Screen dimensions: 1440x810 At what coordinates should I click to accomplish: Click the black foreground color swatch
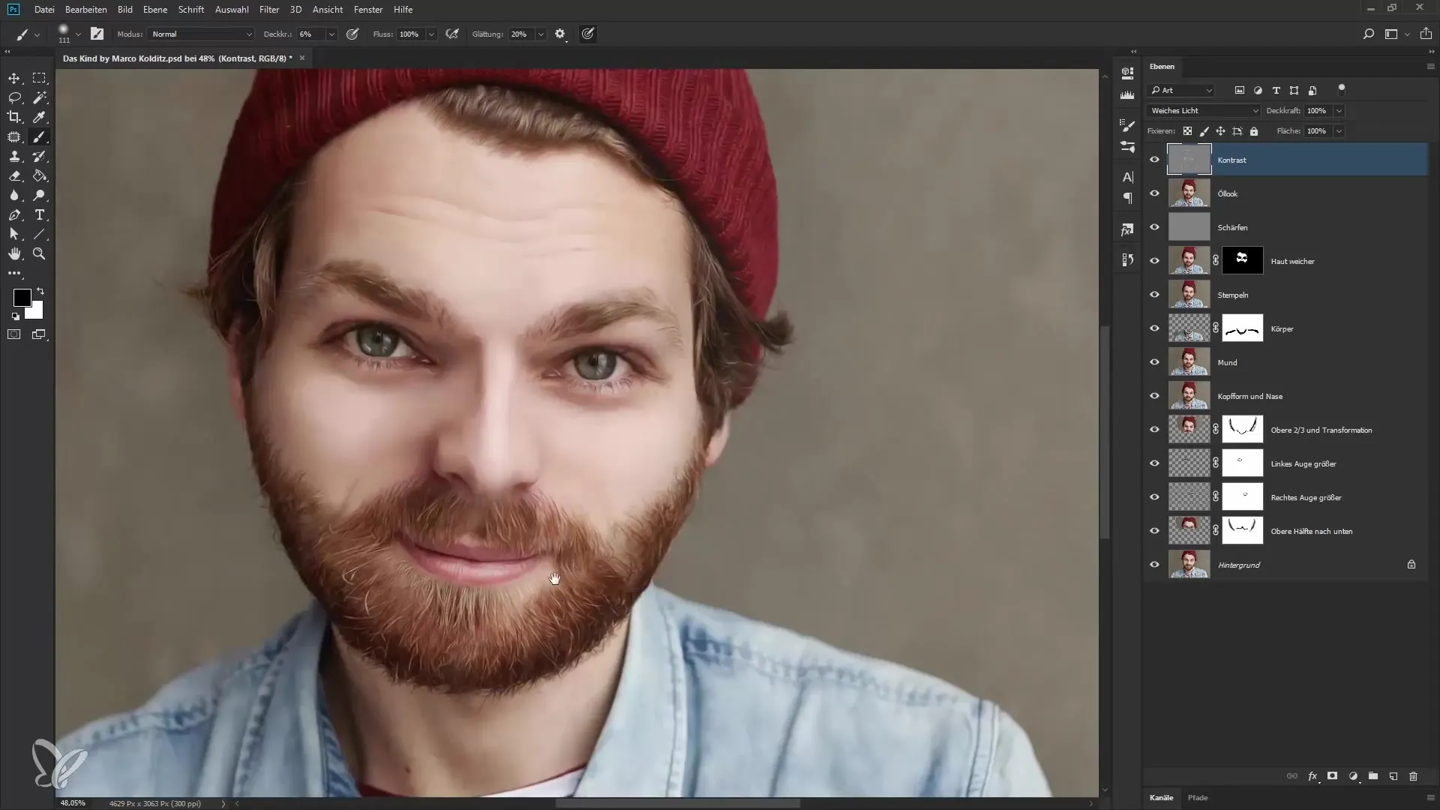[x=22, y=298]
